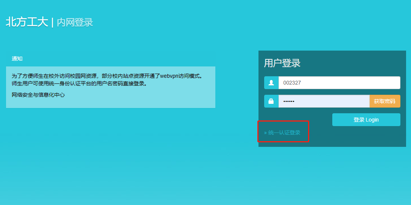Click the word webvpn in the notice
The image size is (411, 205).
coord(169,76)
